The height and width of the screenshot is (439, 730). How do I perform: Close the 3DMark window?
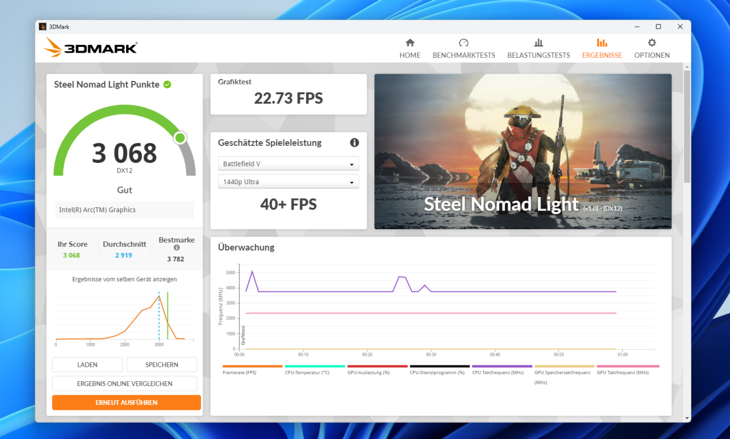[x=680, y=27]
